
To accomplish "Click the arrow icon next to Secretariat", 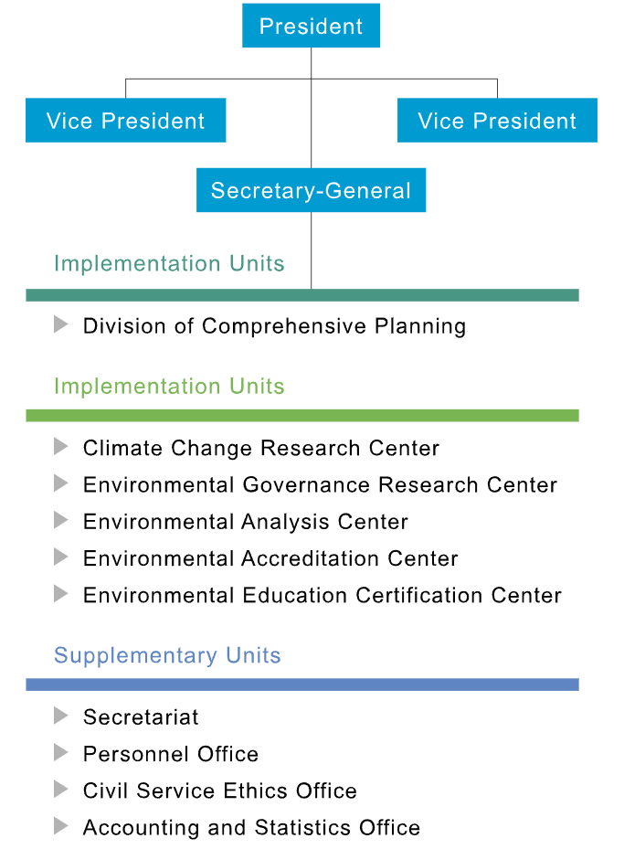I will coord(60,716).
